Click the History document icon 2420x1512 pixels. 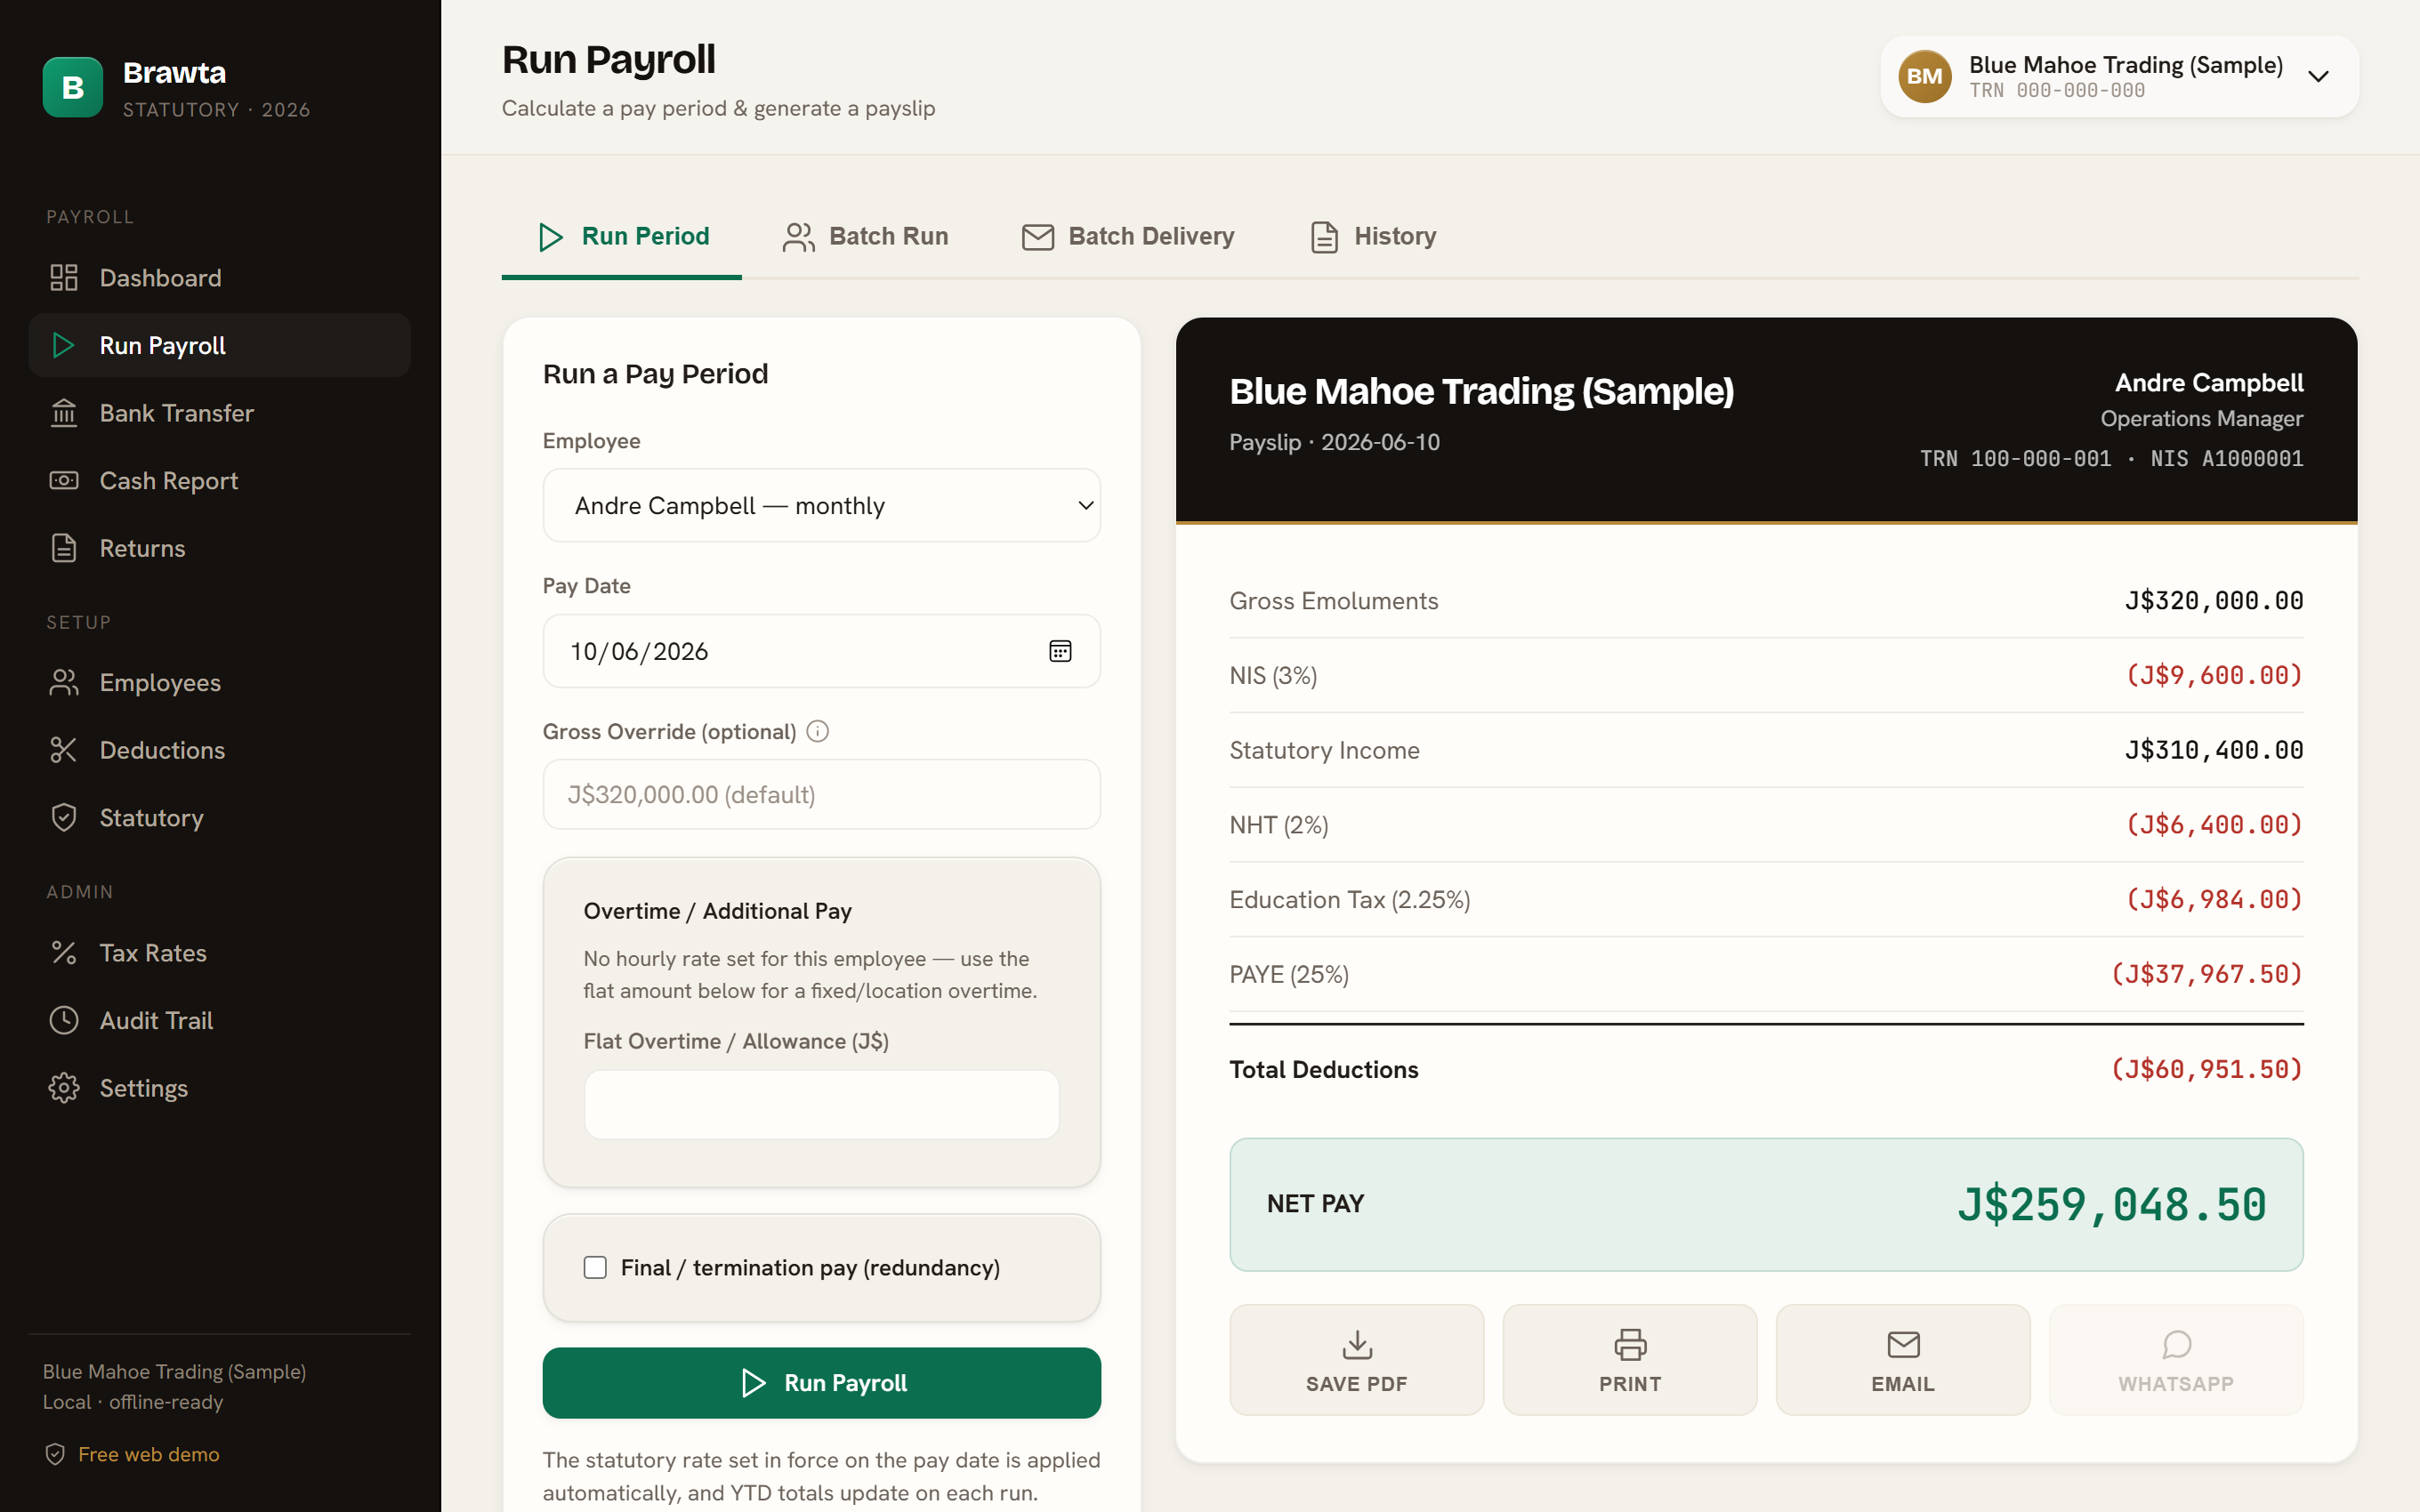tap(1324, 237)
